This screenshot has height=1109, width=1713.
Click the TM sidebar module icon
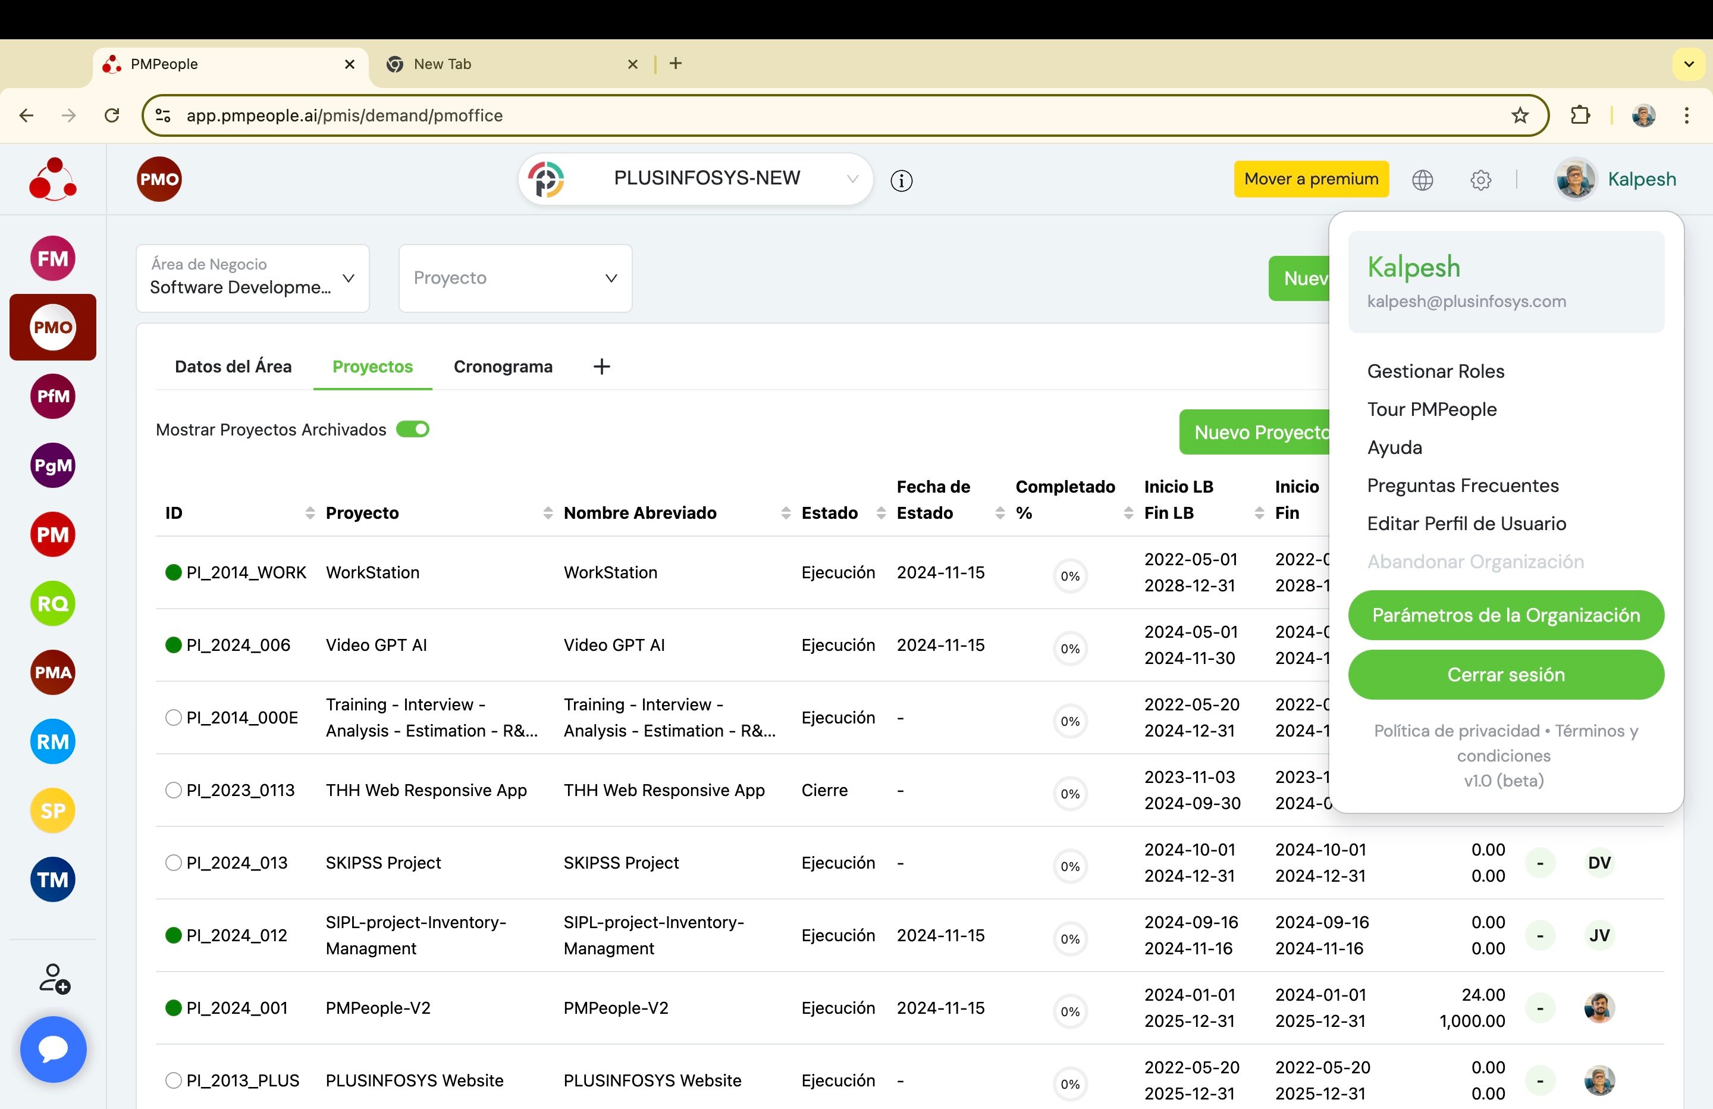(52, 879)
